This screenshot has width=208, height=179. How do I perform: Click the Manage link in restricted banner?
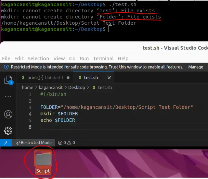tap(196, 67)
